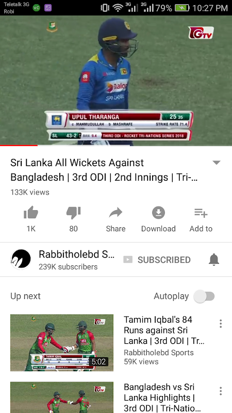
Task: Expand the video description arrow
Action: pos(217,163)
